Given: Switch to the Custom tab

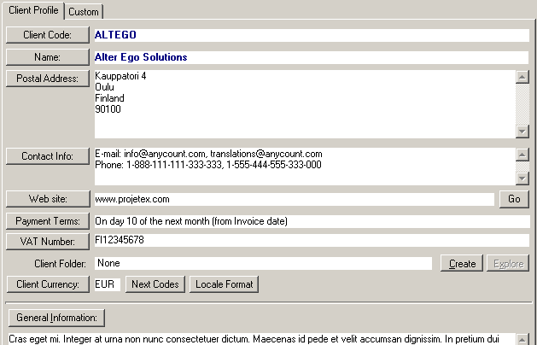Looking at the screenshot, I should pos(84,11).
